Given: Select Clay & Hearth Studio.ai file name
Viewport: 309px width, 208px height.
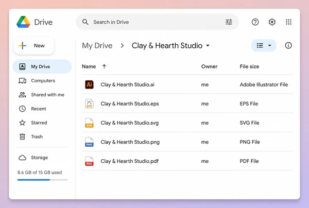Looking at the screenshot, I should tap(128, 85).
